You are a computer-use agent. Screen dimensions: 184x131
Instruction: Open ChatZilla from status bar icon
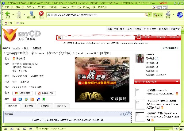pos(30,129)
